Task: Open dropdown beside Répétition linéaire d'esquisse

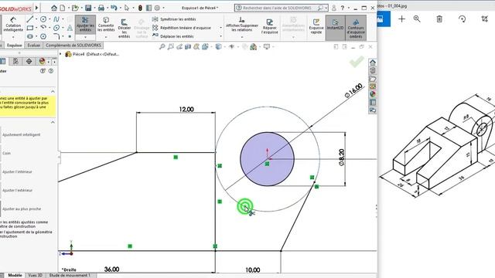Action: pos(220,28)
